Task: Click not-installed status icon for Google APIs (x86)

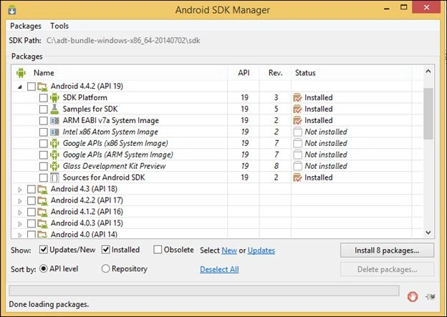Action: [297, 143]
